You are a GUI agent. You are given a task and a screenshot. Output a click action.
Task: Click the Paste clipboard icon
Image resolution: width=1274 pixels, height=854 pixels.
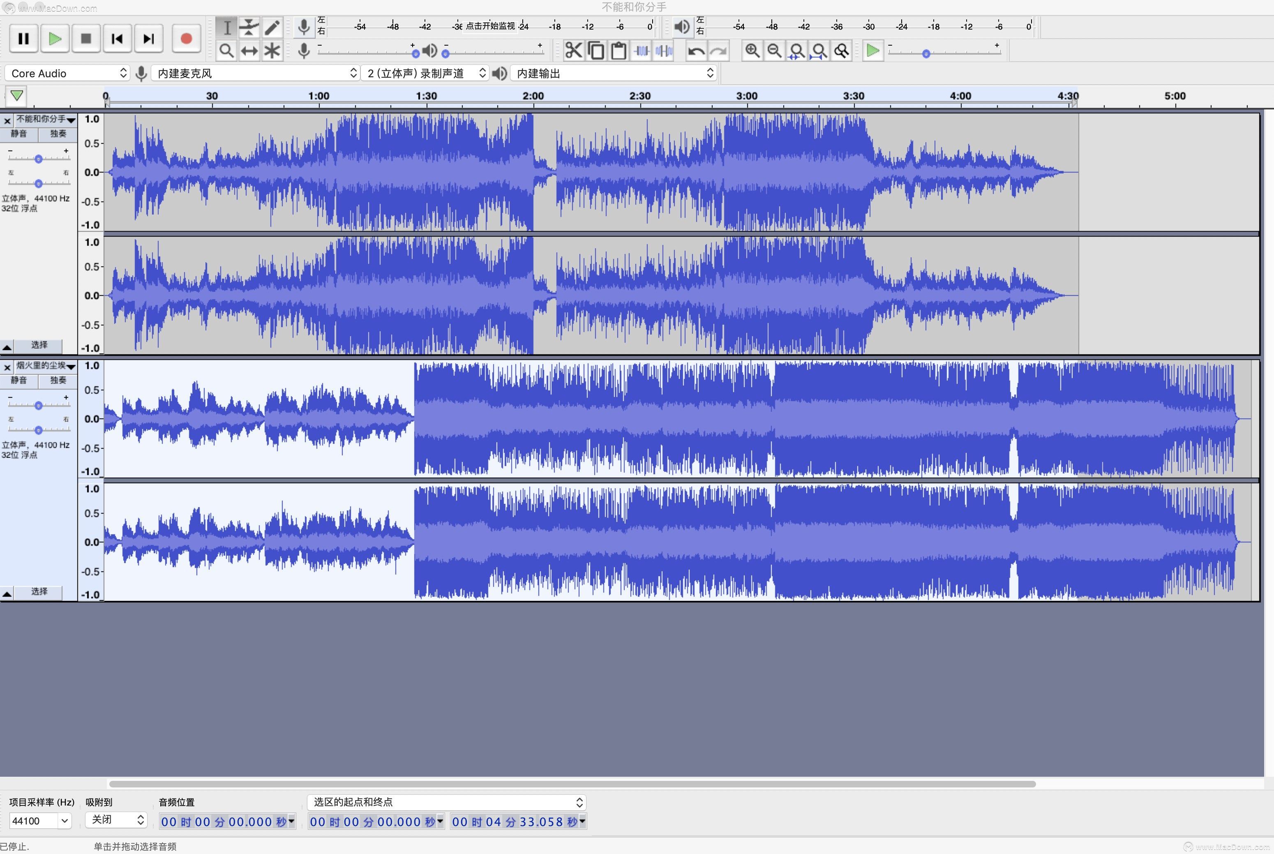click(x=619, y=51)
